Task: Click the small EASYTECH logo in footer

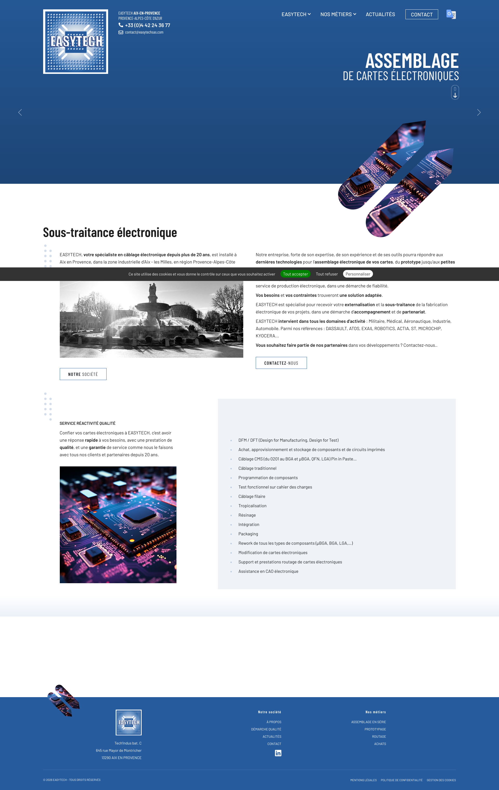Action: (129, 722)
